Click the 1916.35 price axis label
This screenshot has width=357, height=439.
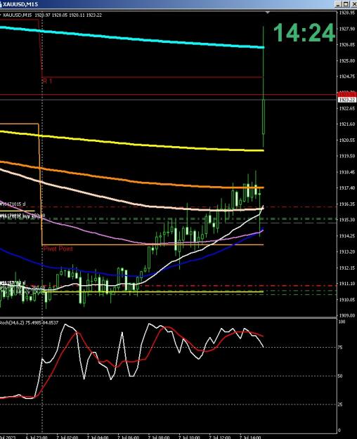(347, 204)
